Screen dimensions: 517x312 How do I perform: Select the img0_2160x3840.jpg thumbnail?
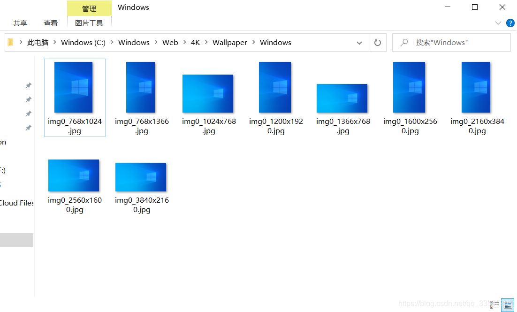coord(476,87)
